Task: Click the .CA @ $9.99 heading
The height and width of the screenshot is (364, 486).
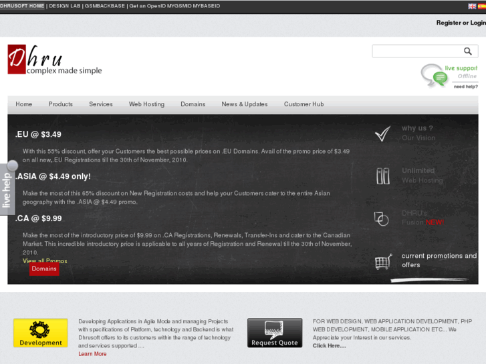Action: pyautogui.click(x=39, y=218)
